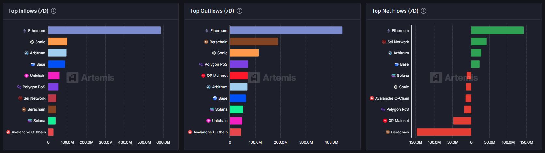Click the OP Mainnet logo in Top Outflows
This screenshot has width=545, height=153.
coord(203,76)
